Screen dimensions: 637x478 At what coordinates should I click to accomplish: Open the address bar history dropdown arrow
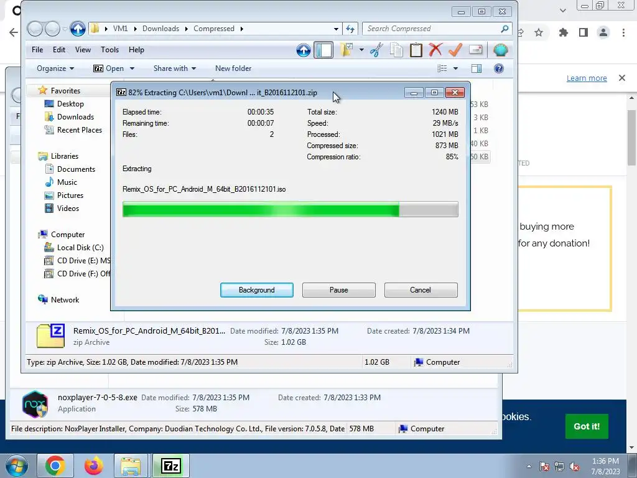[x=336, y=29]
